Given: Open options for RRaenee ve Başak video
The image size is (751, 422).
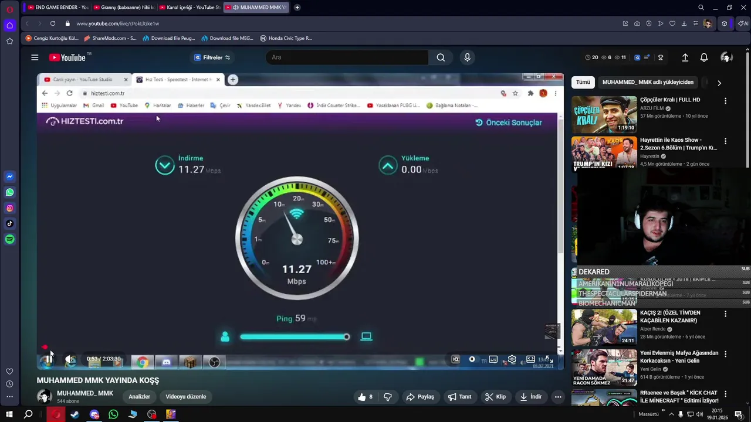Looking at the screenshot, I should (725, 393).
